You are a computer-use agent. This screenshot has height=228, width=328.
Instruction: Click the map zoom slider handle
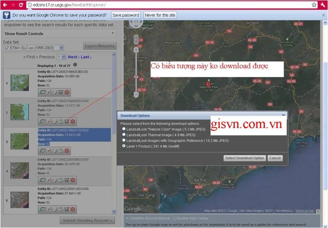[x=136, y=77]
